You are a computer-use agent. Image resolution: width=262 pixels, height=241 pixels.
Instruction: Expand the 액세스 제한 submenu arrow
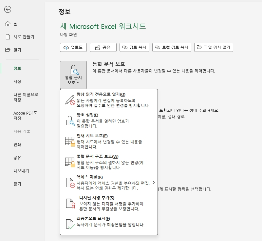[x=154, y=182]
